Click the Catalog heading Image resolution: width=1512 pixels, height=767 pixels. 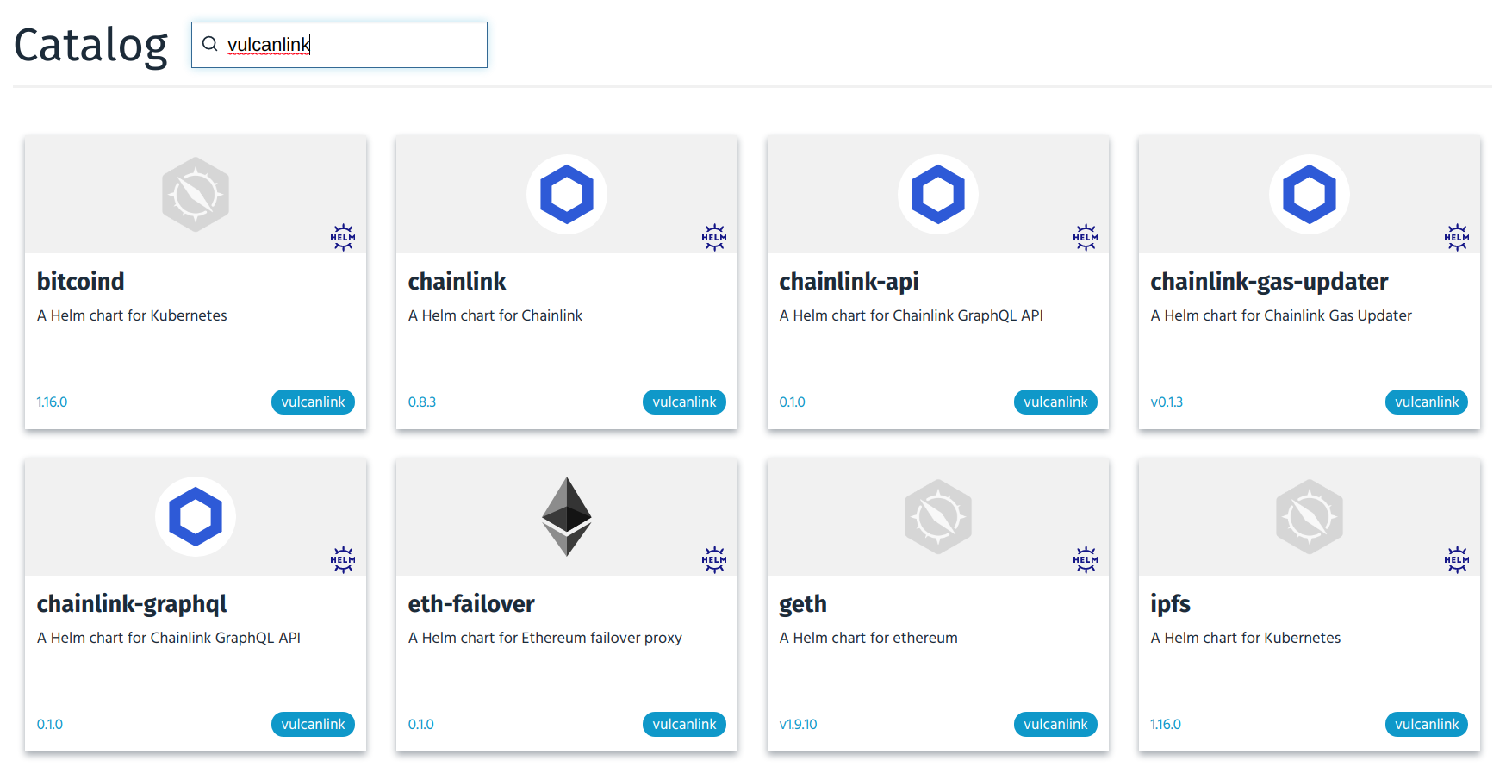pyautogui.click(x=90, y=45)
